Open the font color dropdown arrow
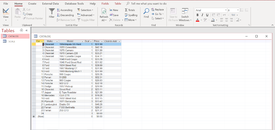This screenshot has height=130, width=275. pos(201,20)
